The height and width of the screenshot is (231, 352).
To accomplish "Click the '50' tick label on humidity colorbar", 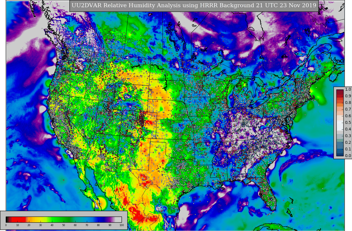I will coord(64,225).
